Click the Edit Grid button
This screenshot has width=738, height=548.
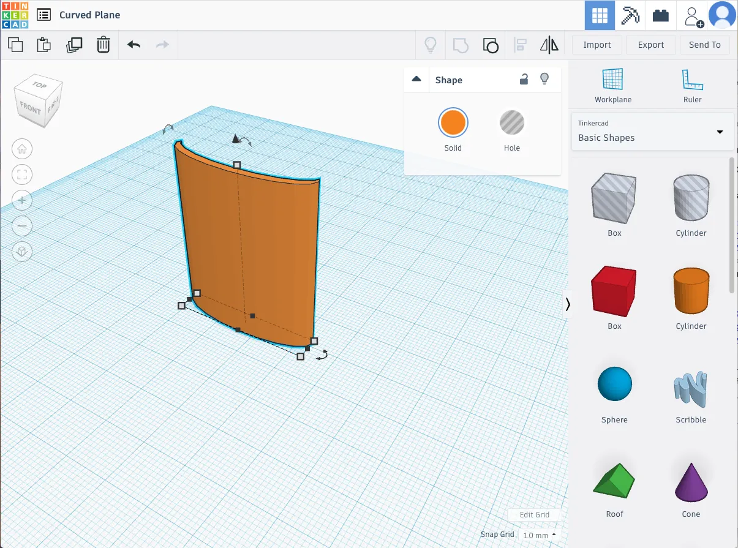coord(535,514)
